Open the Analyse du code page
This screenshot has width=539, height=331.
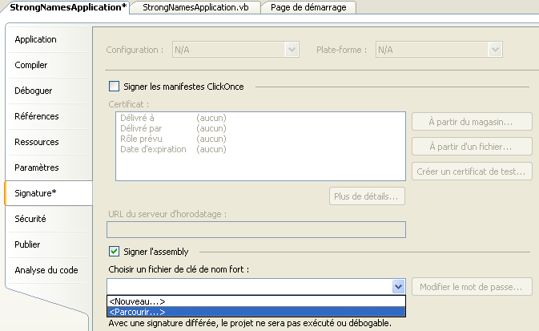[46, 270]
